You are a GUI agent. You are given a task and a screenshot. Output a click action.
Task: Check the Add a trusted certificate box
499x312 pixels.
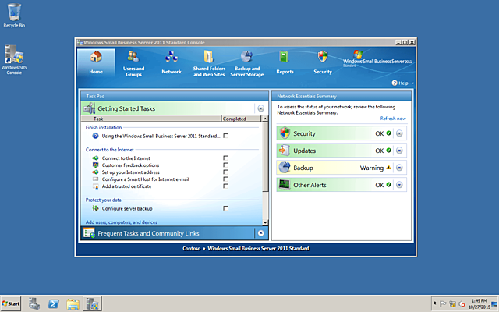(225, 186)
